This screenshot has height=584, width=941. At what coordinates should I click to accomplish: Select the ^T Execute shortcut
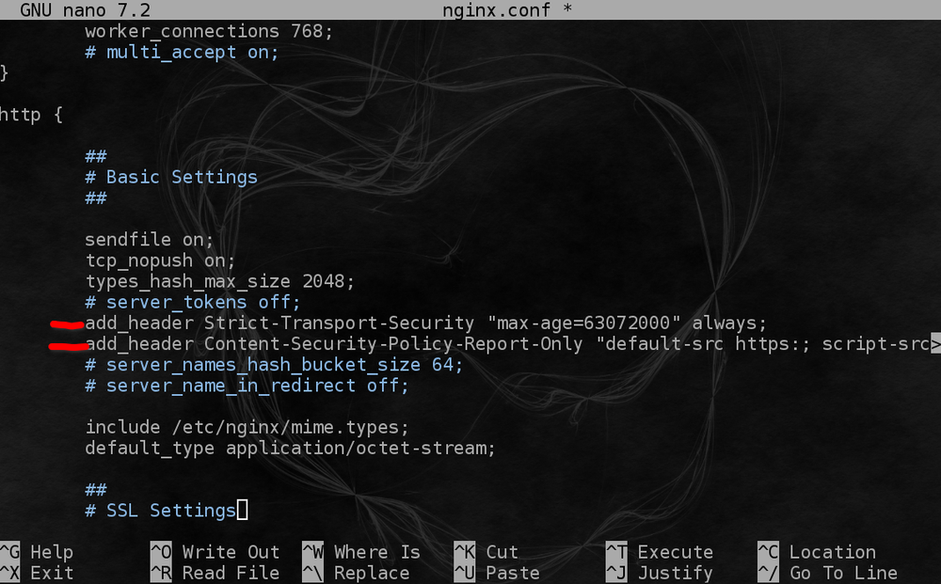pyautogui.click(x=659, y=552)
